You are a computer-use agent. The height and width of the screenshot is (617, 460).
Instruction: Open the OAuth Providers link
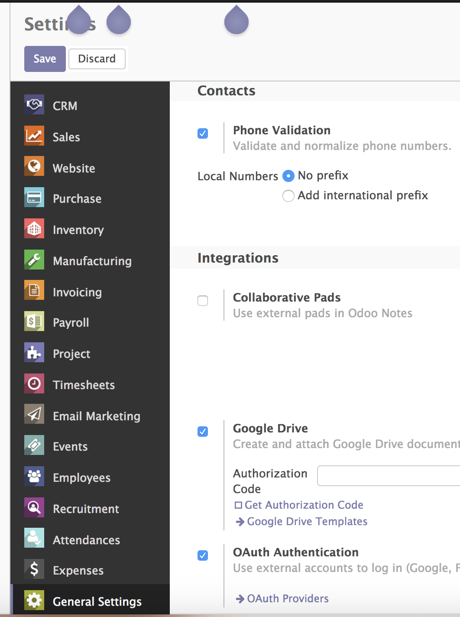click(288, 599)
